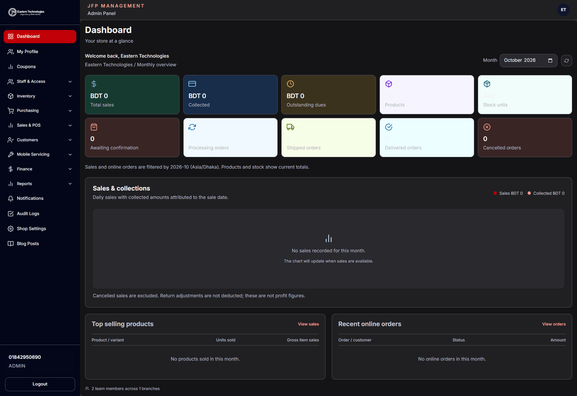
Task: Click the October 2026 month field
Action: [x=528, y=60]
